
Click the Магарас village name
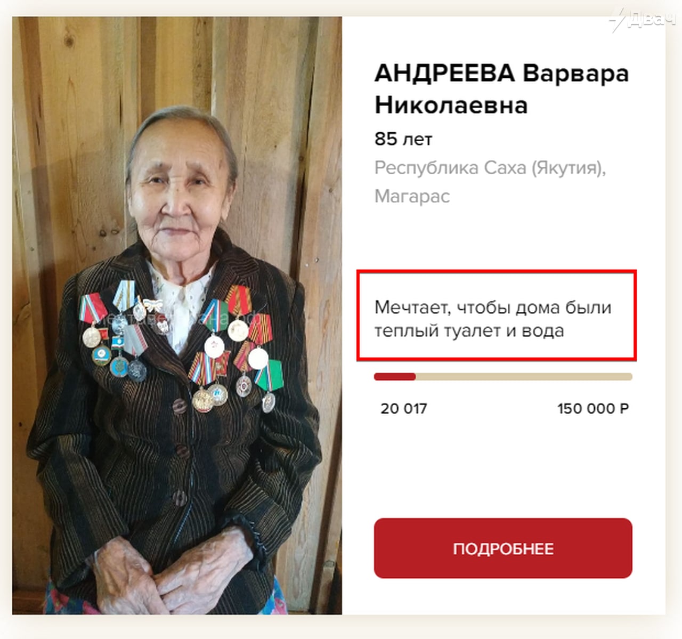[x=412, y=196]
